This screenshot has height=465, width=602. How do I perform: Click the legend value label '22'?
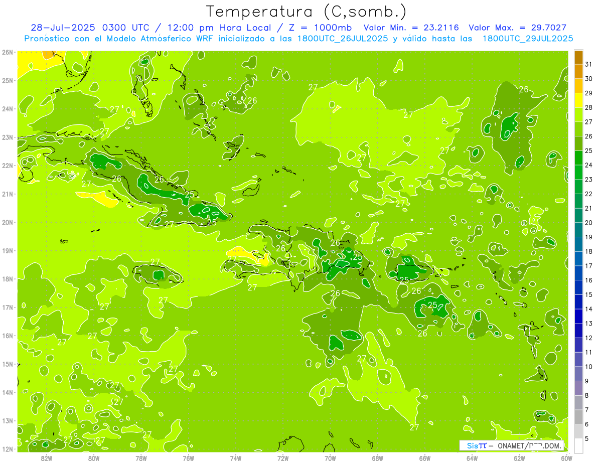click(x=589, y=194)
